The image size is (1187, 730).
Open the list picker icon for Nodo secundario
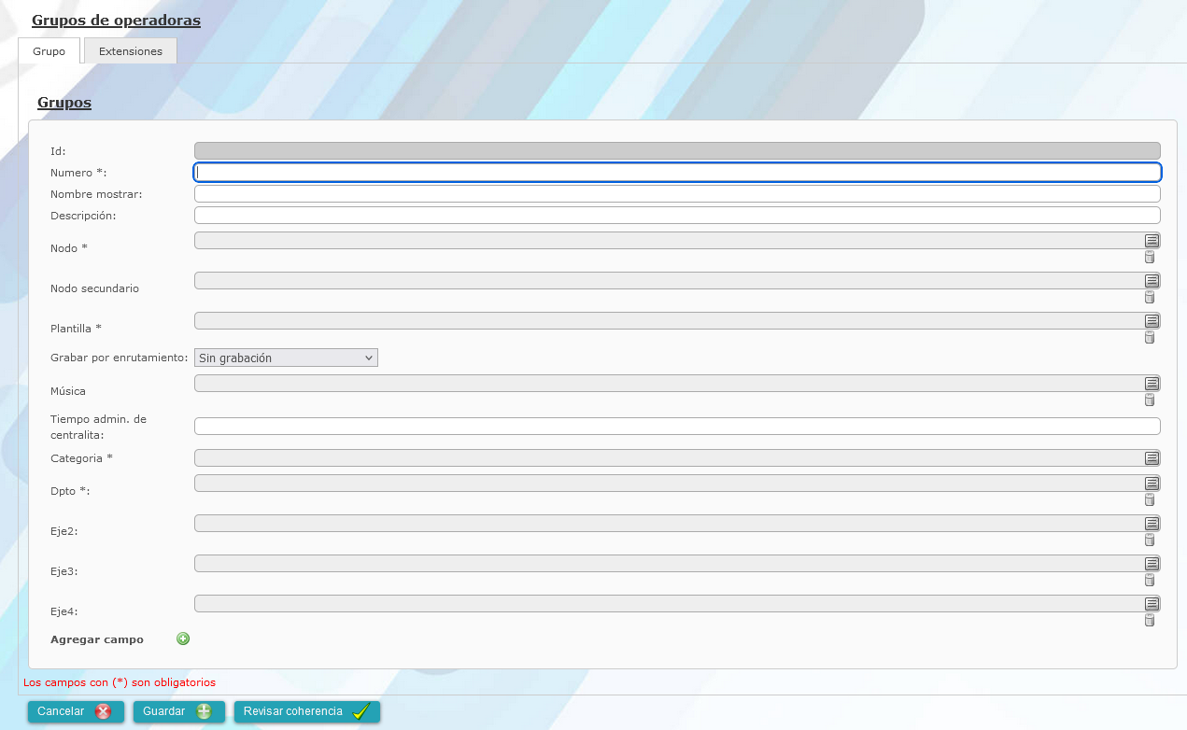click(x=1152, y=280)
